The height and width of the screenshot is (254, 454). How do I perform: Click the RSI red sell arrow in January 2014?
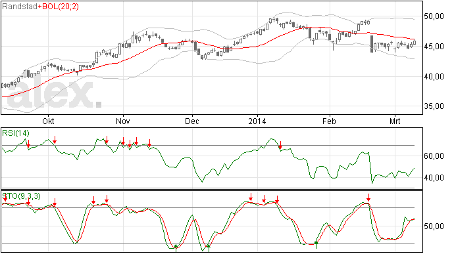tap(280, 145)
